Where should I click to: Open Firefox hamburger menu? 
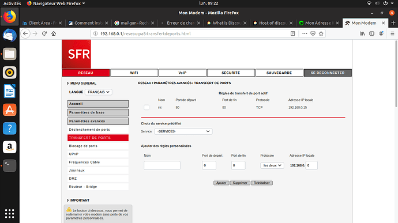pos(392,33)
